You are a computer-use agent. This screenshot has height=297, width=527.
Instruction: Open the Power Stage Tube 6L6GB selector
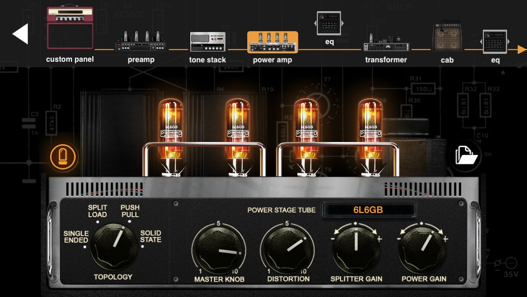click(368, 210)
